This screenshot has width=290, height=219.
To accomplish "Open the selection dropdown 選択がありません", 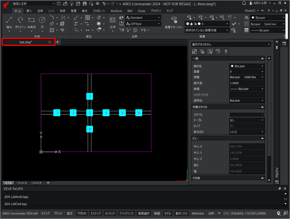I will click(231, 44).
